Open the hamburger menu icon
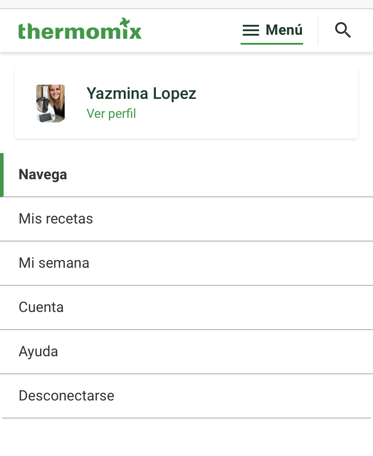This screenshot has width=373, height=456. click(x=251, y=30)
